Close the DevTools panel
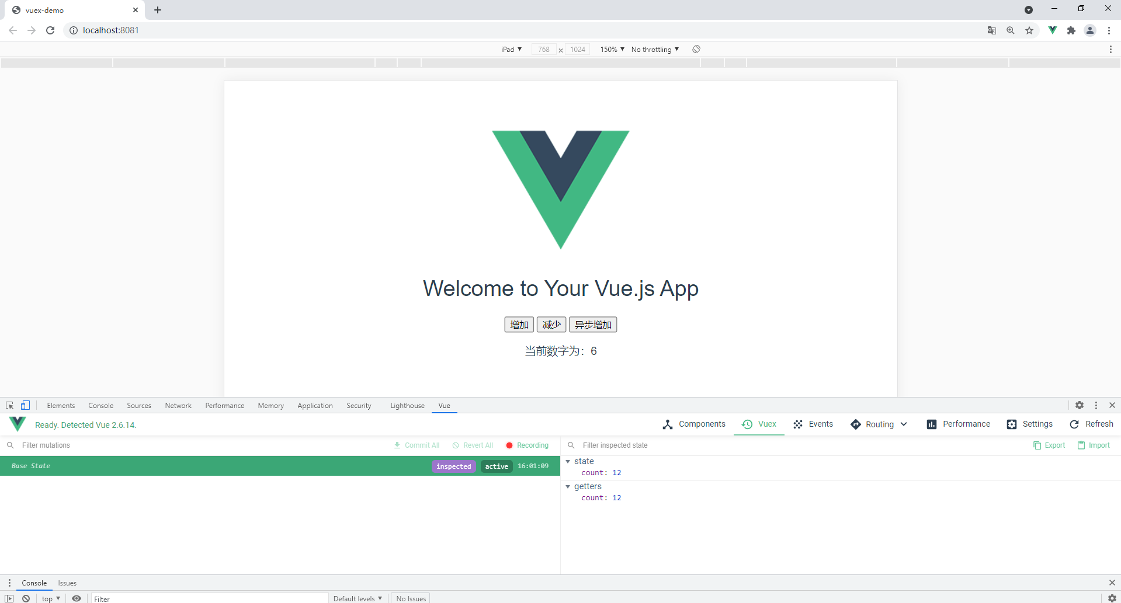Viewport: 1121px width, 603px height. pos(1112,405)
